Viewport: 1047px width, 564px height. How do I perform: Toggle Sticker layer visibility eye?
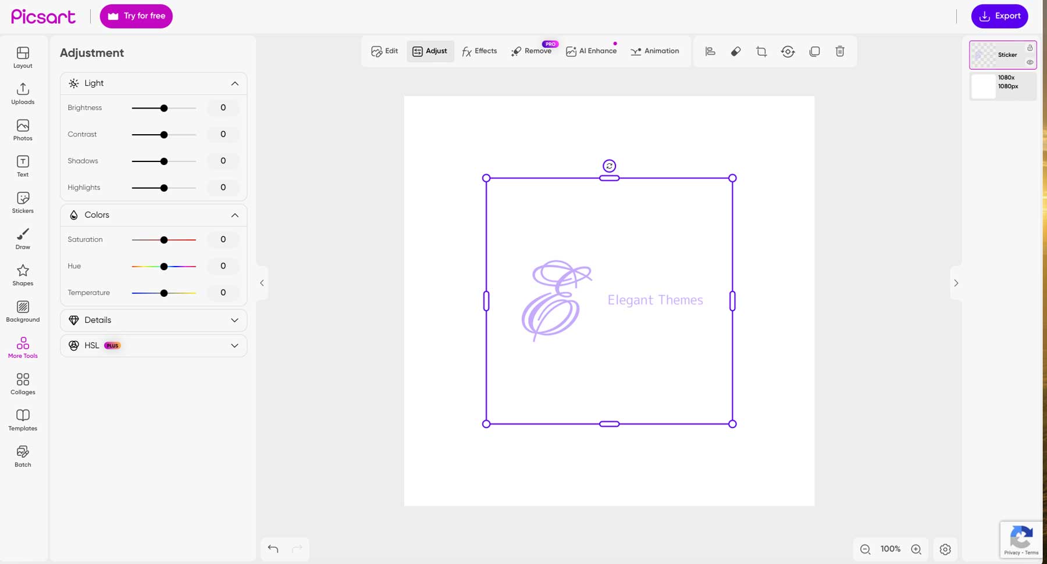point(1030,62)
